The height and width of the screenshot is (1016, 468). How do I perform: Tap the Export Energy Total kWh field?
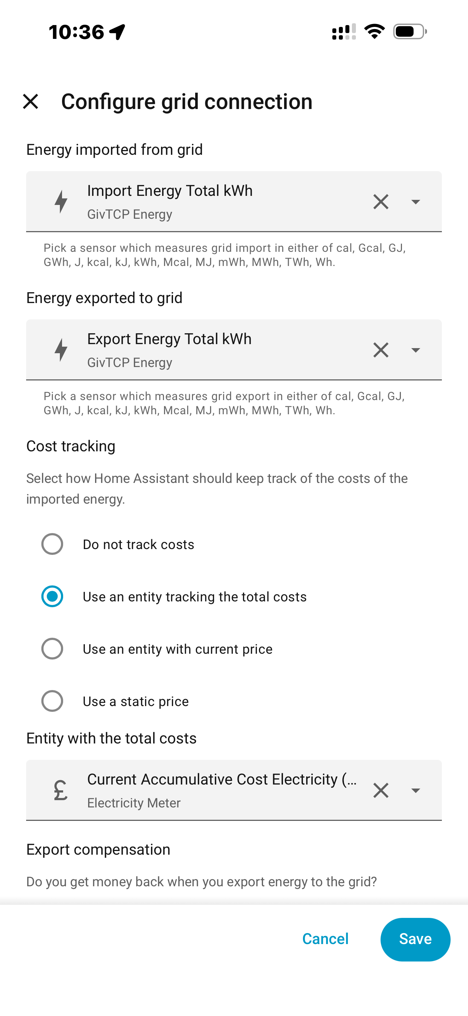(x=234, y=350)
